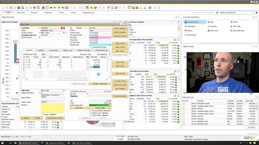Viewport: 259px width, 145px height.
Task: Switch to Logistics tab
Action: [x=40, y=50]
